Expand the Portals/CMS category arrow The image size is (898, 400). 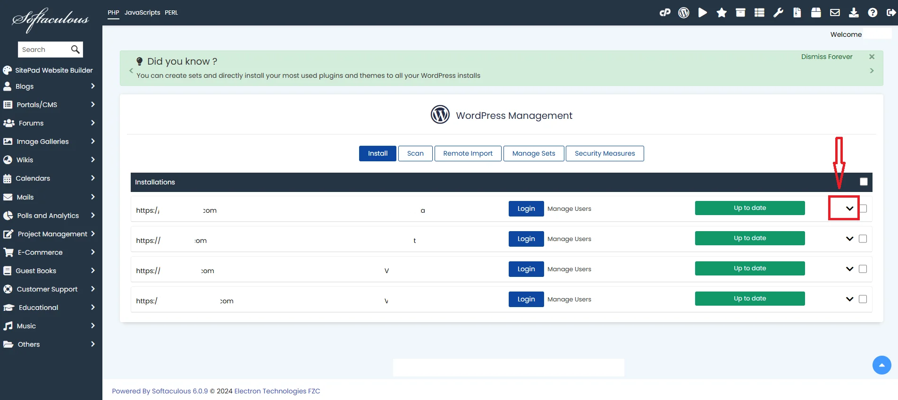tap(93, 105)
